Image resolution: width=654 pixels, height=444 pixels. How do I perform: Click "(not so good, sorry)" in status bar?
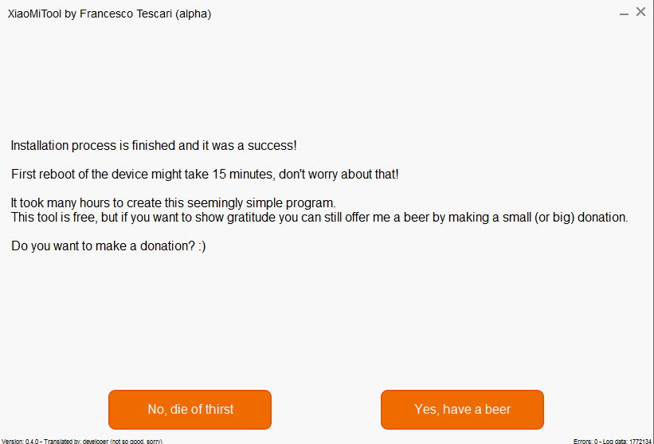136,441
